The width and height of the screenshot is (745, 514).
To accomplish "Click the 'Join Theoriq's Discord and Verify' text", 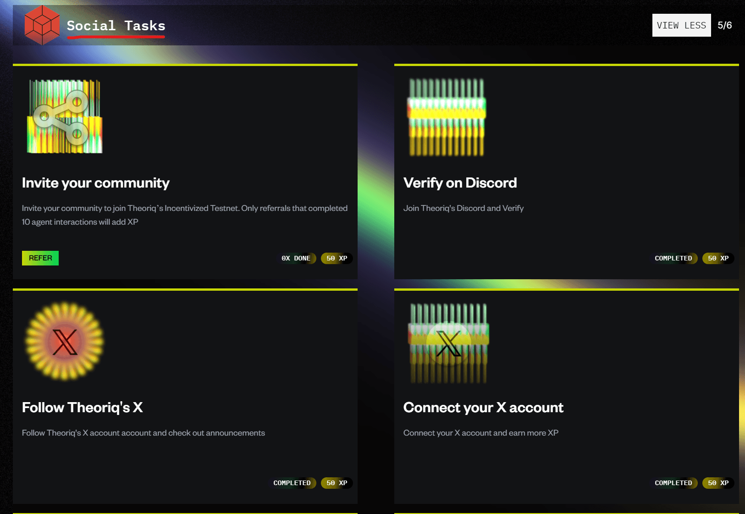I will pyautogui.click(x=464, y=208).
